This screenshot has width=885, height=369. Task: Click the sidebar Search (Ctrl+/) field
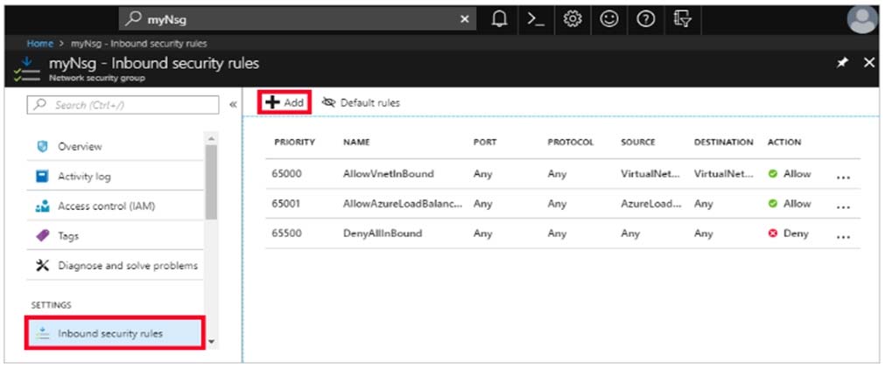pos(123,105)
